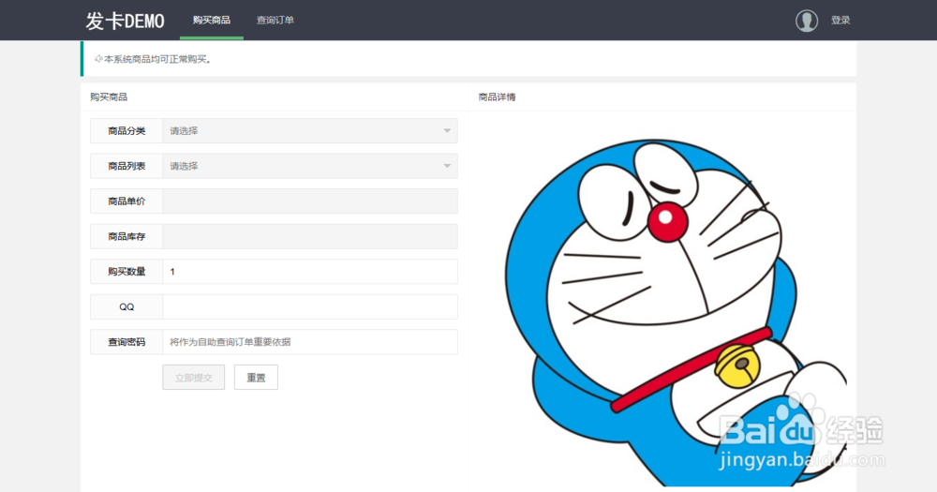Click the 商品分类 label

pyautogui.click(x=126, y=131)
